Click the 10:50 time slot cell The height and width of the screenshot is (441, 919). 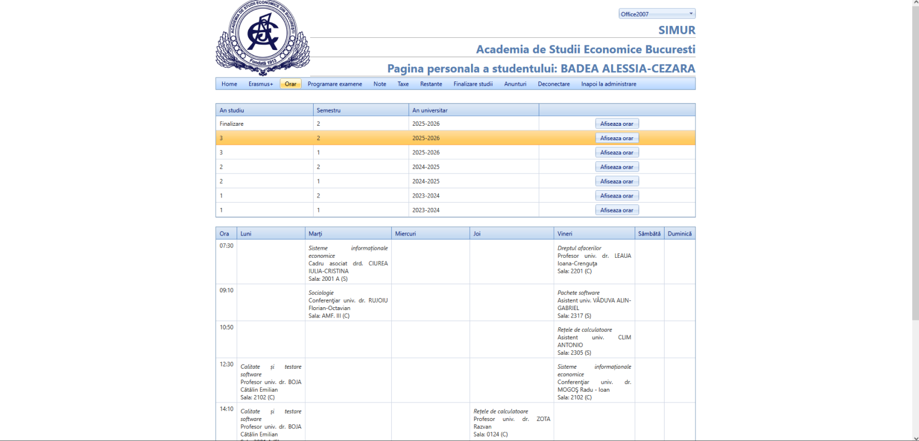point(226,339)
